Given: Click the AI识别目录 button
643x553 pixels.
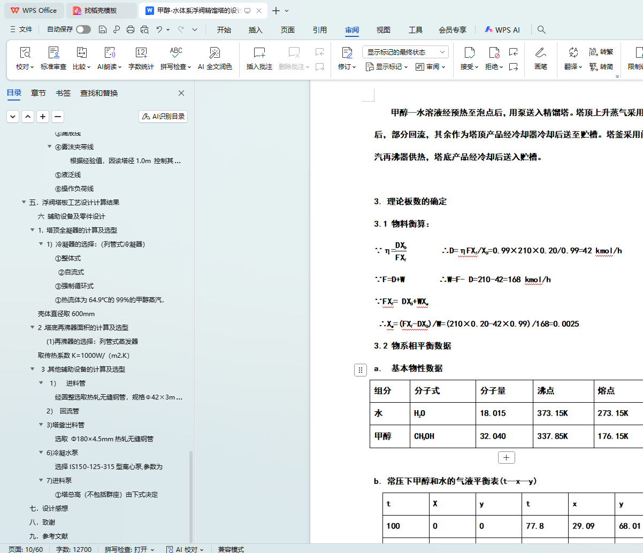Looking at the screenshot, I should (163, 116).
